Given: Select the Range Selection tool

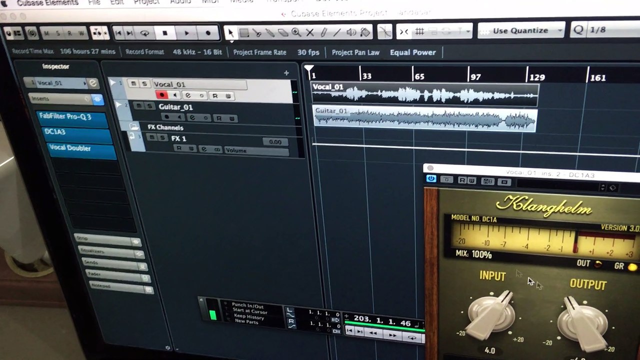Looking at the screenshot, I should [244, 32].
